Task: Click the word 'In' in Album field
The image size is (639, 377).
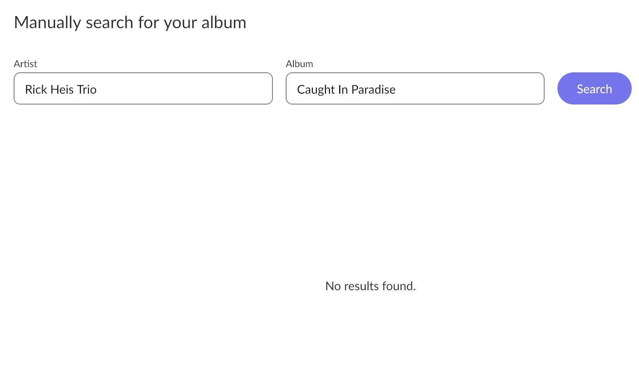Action: click(x=343, y=89)
